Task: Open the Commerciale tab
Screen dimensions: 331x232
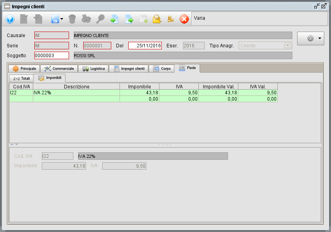Action: click(59, 69)
